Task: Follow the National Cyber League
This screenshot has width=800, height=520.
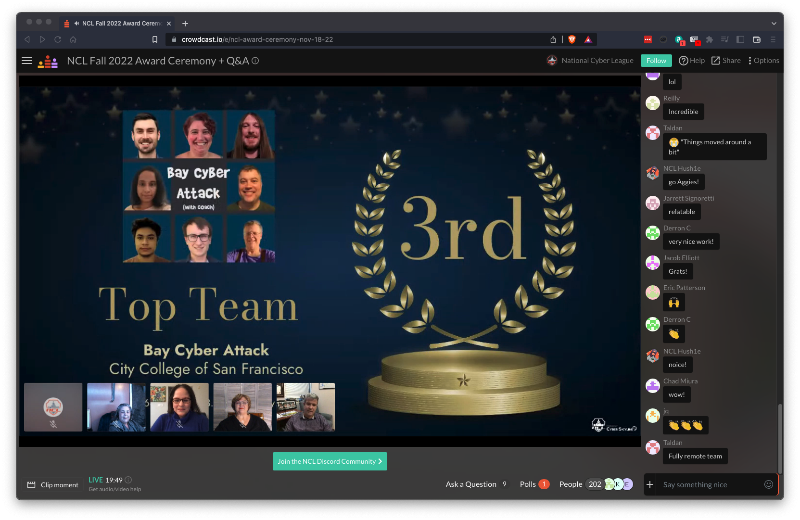Action: [x=656, y=61]
